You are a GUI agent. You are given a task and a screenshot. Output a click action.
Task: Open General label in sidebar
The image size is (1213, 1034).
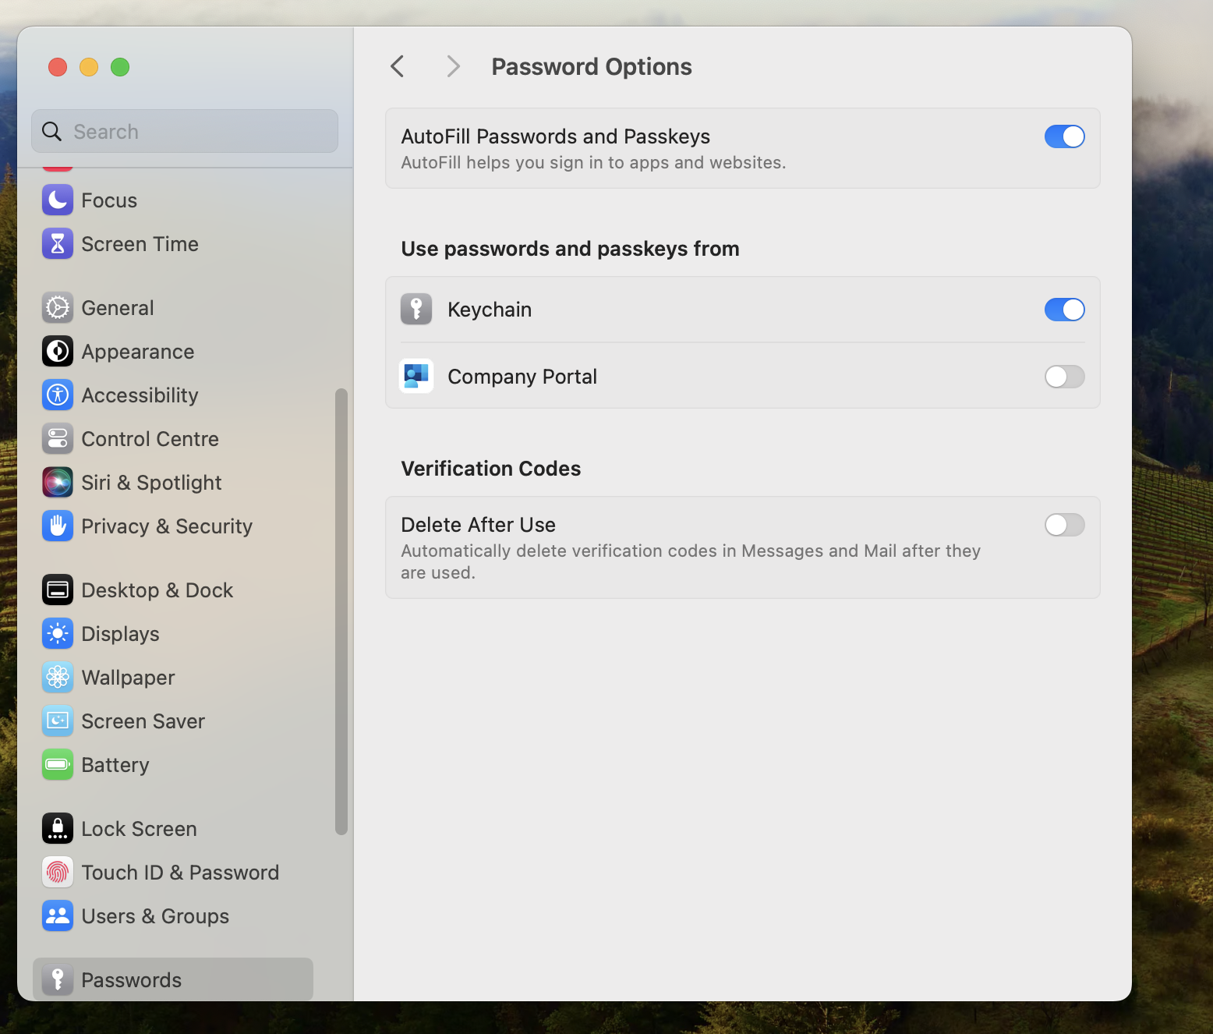click(x=118, y=308)
